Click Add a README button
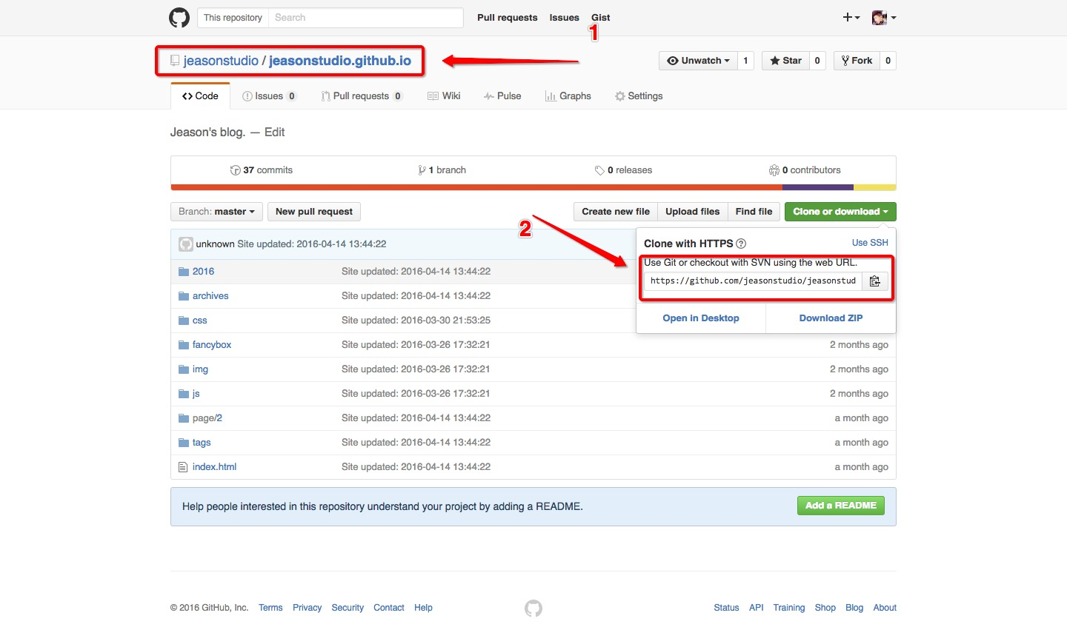Viewport: 1067px width, 644px height. coord(840,506)
